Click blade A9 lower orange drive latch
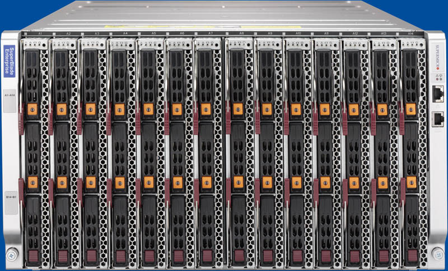448x271 pixels. [x=267, y=182]
